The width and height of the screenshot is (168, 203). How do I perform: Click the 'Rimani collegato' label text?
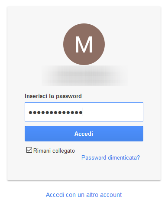(54, 151)
